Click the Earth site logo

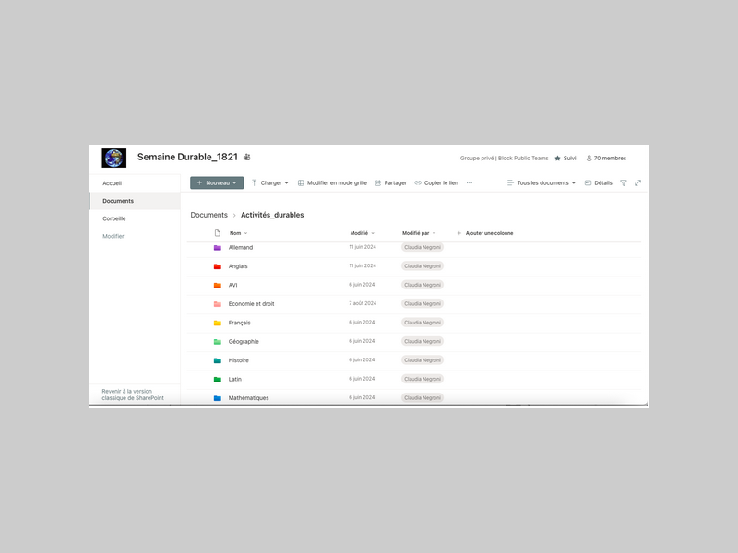114,158
